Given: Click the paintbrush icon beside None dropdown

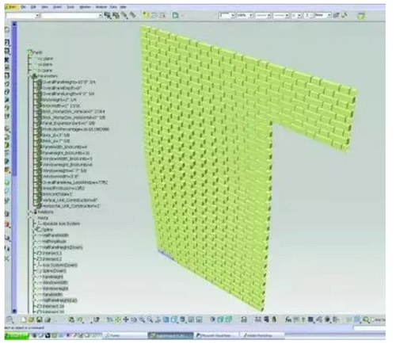Looking at the screenshot, I should 336,15.
